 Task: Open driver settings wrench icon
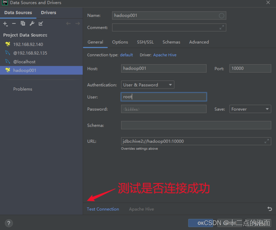32,24
